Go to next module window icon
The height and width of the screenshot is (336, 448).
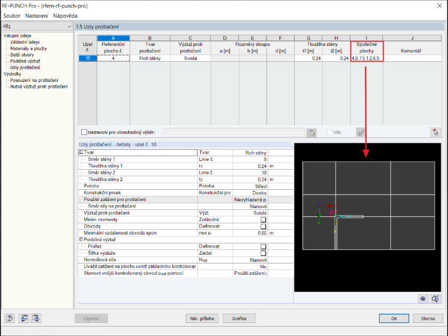click(37, 318)
